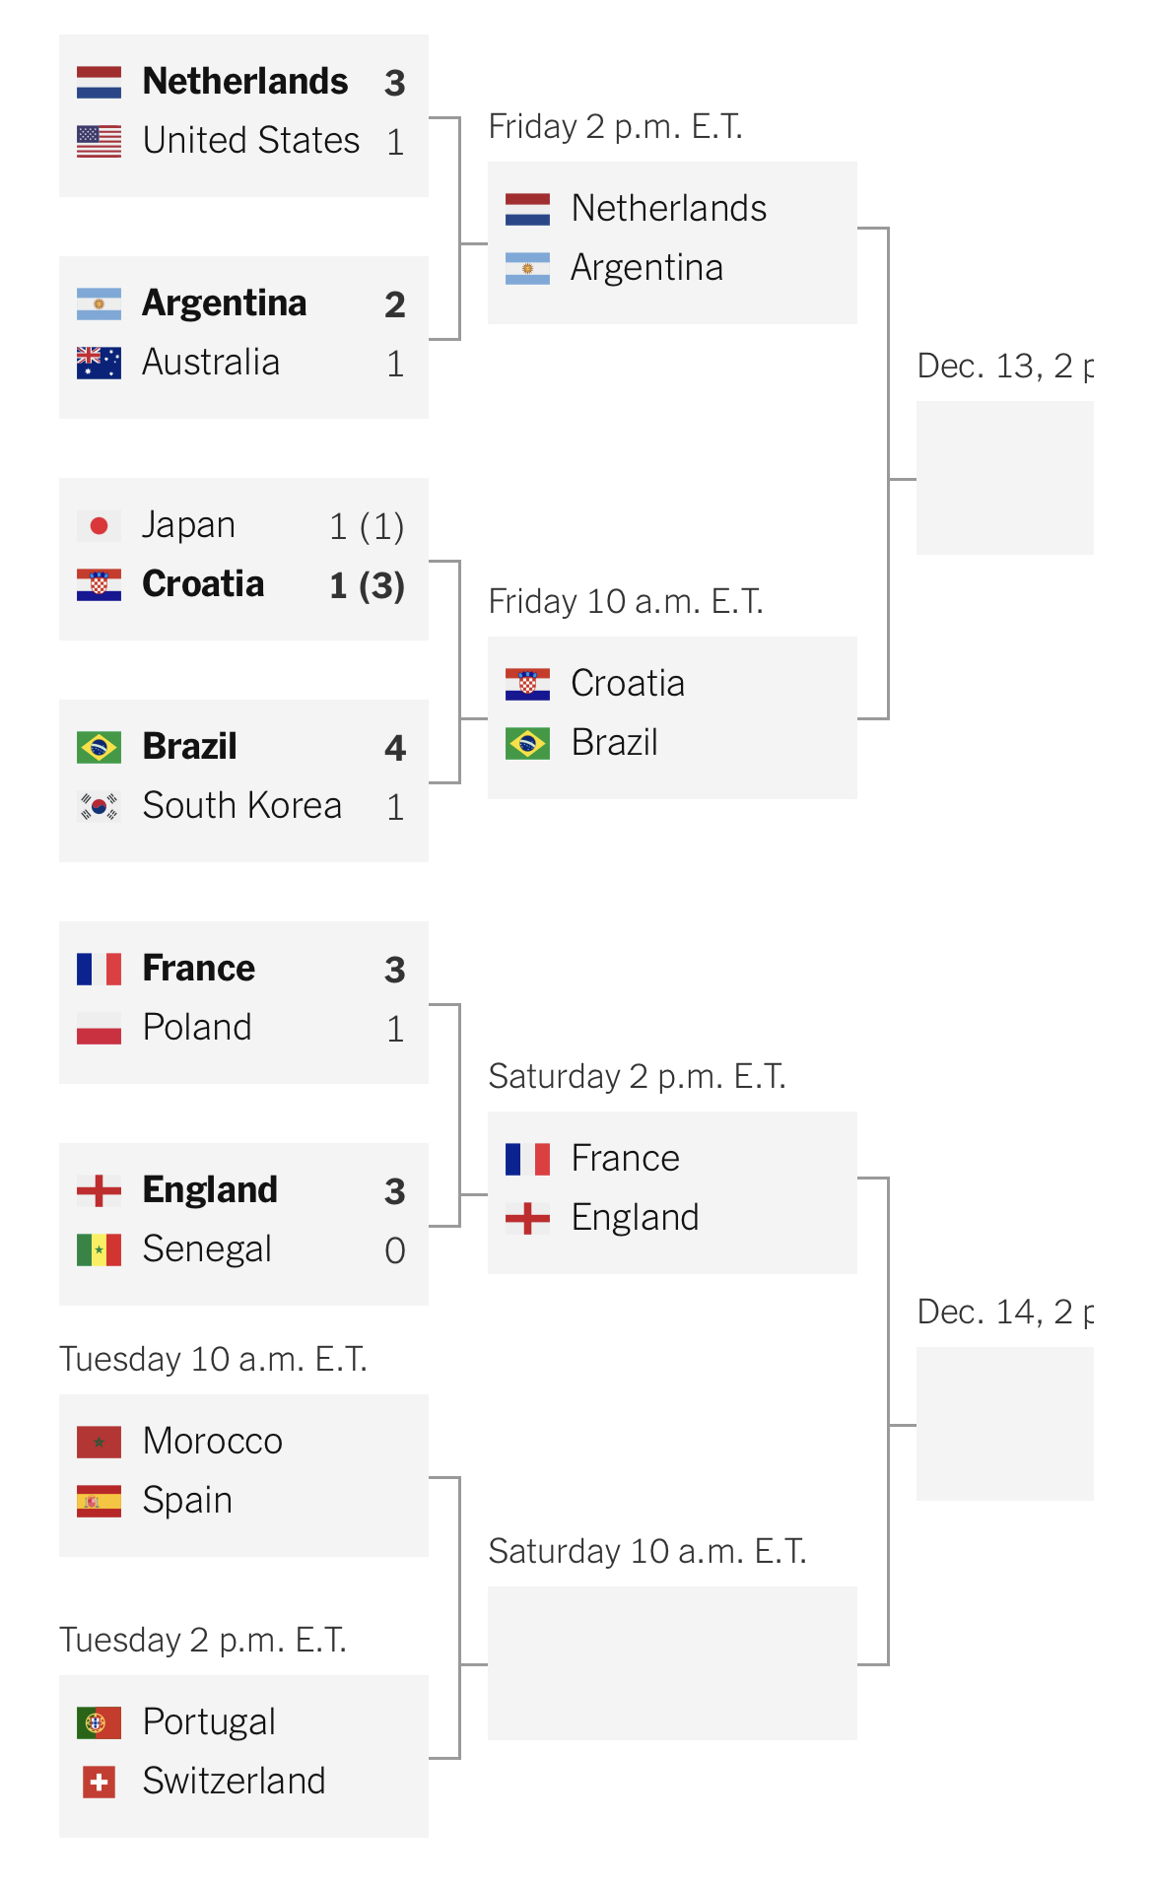Click the France name in the Saturday quarterfinal
This screenshot has height=1888, width=1153.
pos(625,1158)
